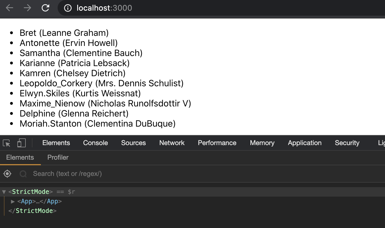Viewport: 385px width, 228px height.
Task: Switch to the React Profiler sub-tab
Action: click(x=58, y=157)
